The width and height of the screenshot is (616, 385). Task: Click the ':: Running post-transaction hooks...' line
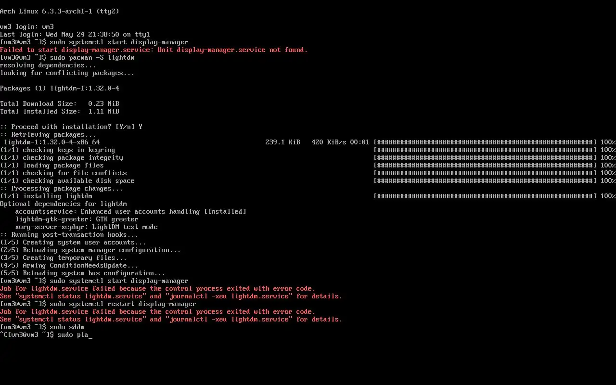[69, 234]
